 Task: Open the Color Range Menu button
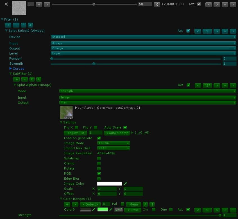(x=133, y=204)
